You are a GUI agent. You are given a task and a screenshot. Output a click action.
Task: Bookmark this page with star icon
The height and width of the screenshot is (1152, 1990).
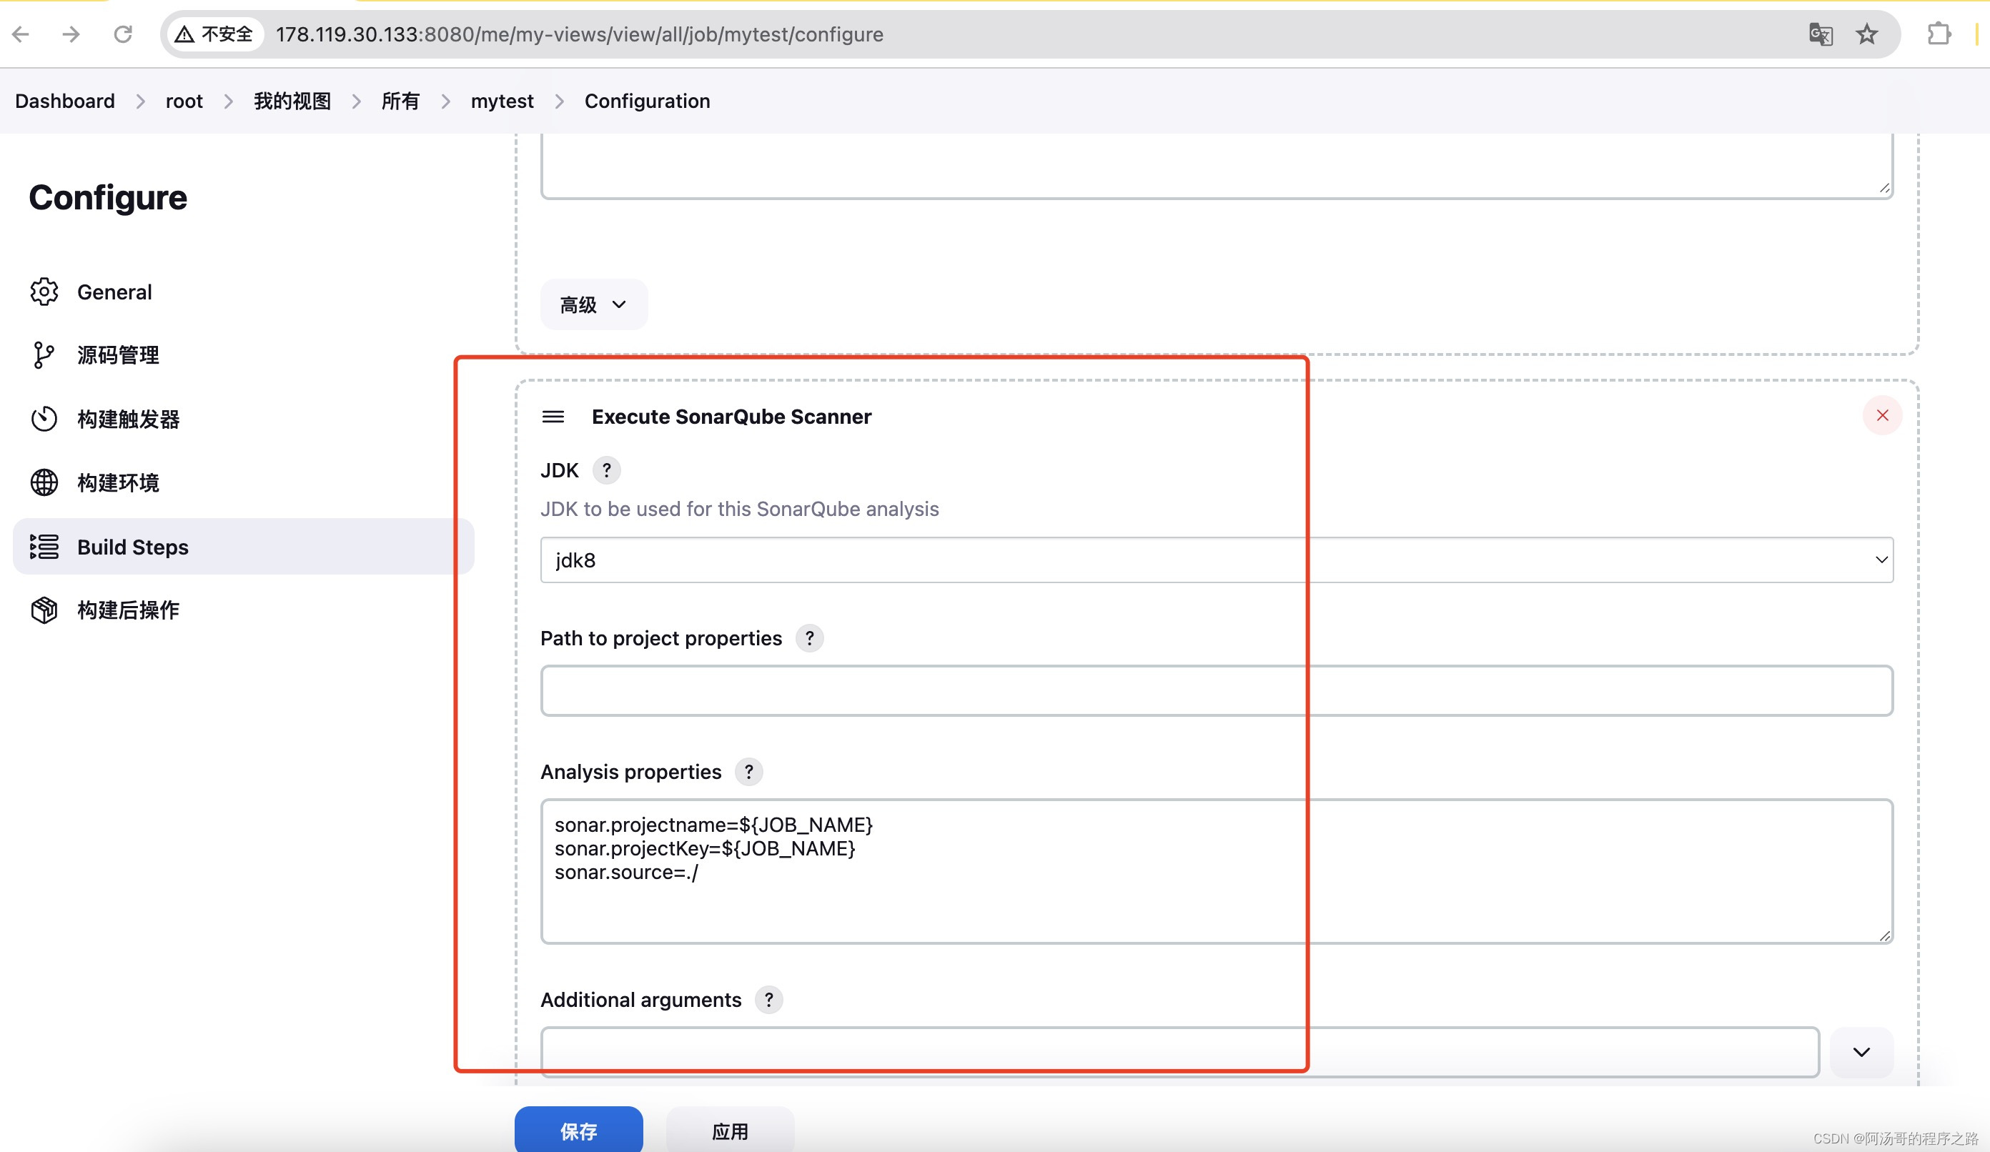click(x=1867, y=34)
